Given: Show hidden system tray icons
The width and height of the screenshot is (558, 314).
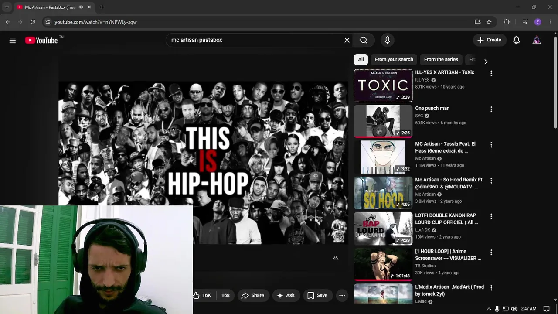Looking at the screenshot, I should coord(489,309).
